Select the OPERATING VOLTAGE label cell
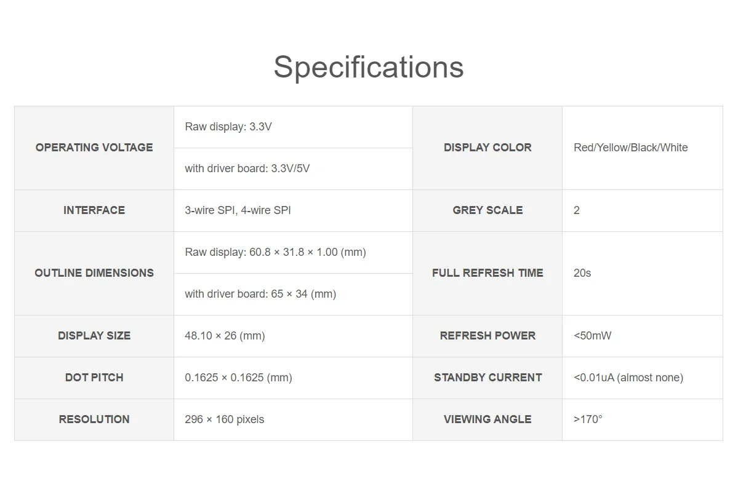 tap(94, 148)
